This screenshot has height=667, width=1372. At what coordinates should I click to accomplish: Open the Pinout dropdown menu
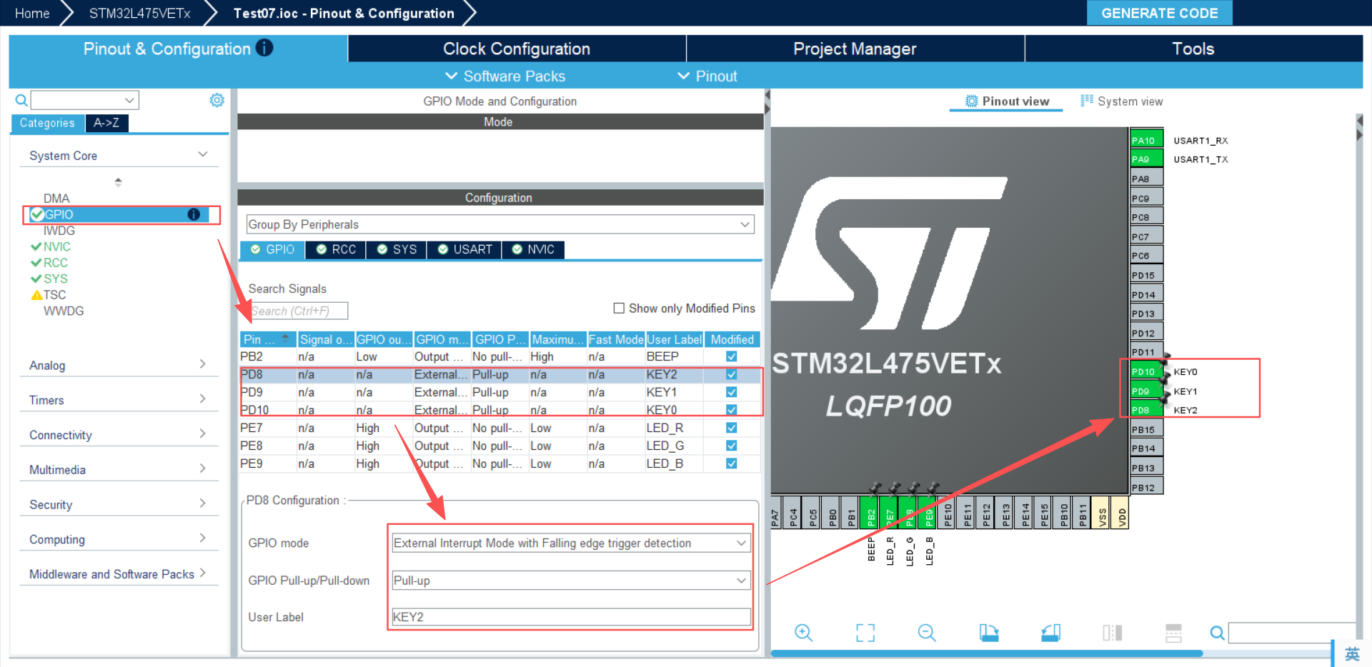(x=707, y=76)
